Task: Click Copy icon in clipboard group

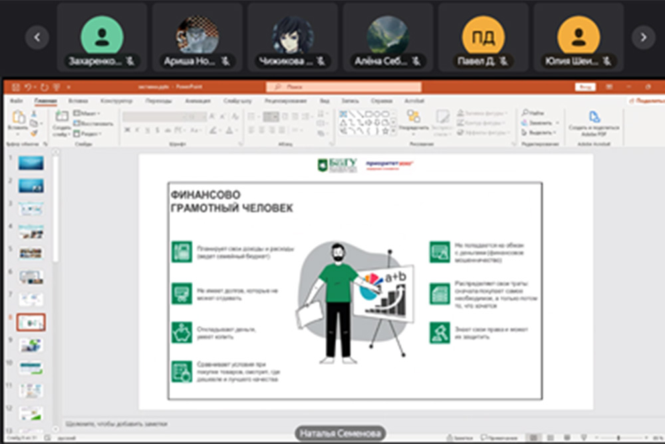Action: (34, 123)
